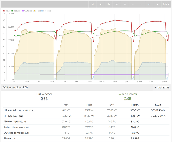The height and width of the screenshot is (142, 172).
Task: Pan left with the < arrow
Action: [x=149, y=4]
